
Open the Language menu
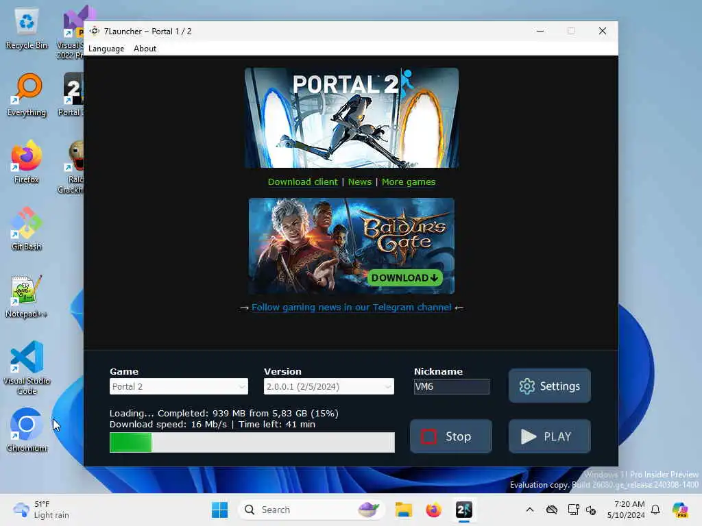106,49
